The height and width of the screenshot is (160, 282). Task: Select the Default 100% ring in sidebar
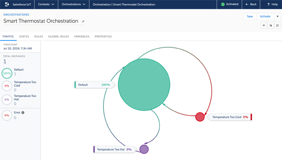7,73
